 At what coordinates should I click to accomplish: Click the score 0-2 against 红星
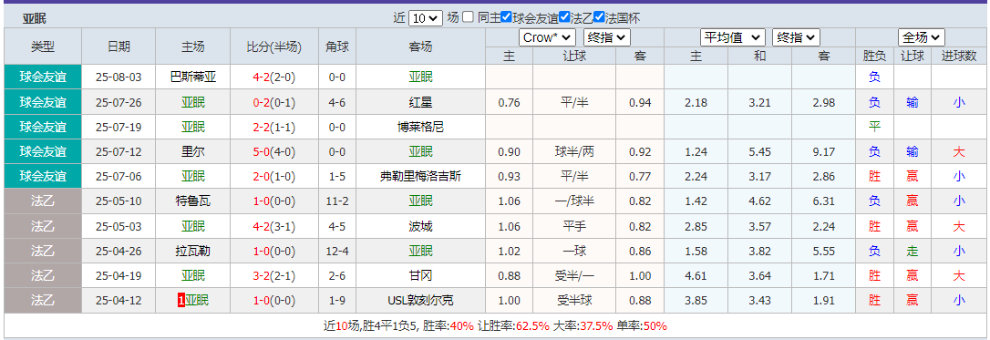coord(262,102)
